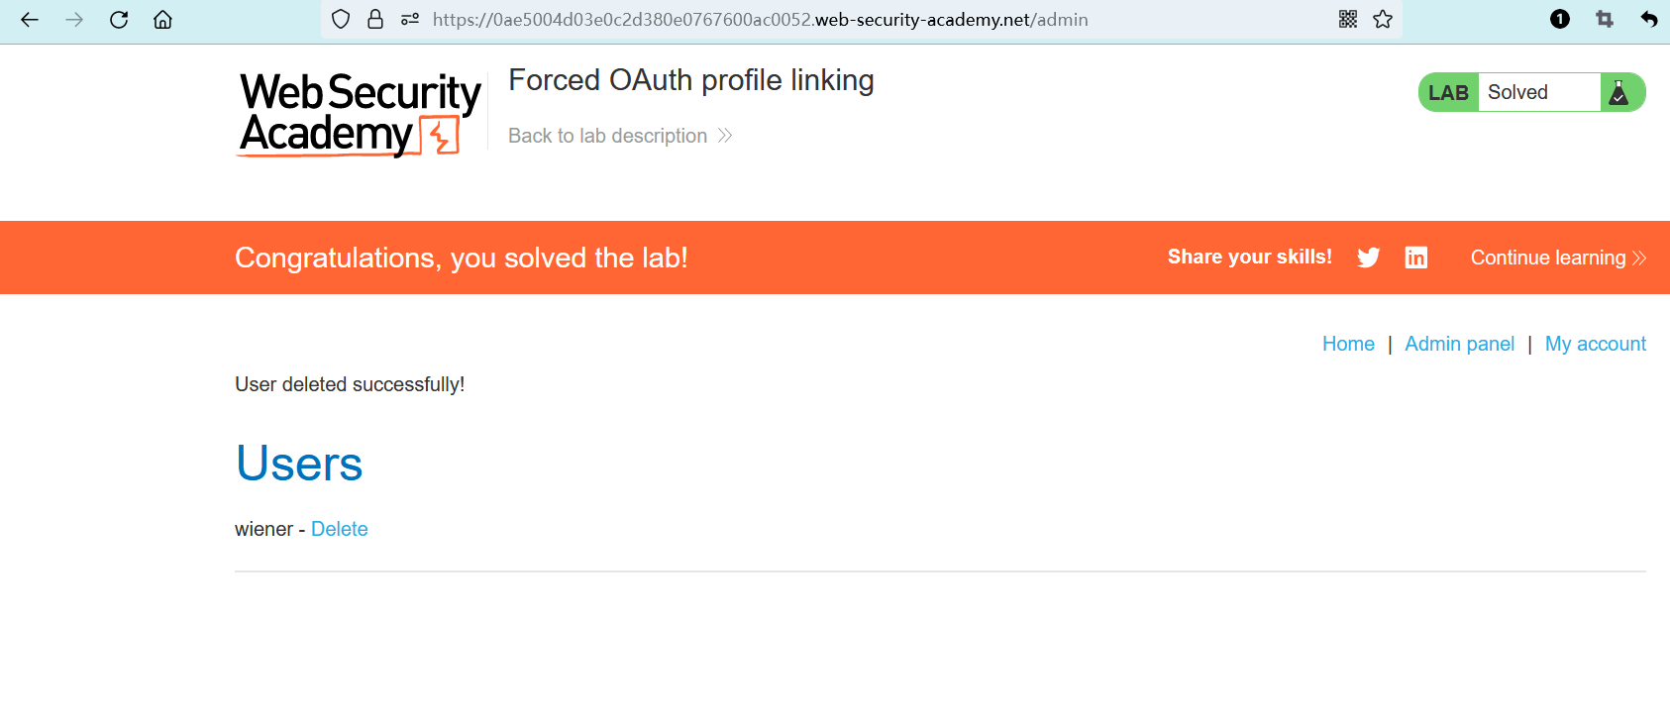
Task: Go to the Home page link
Action: click(1348, 344)
